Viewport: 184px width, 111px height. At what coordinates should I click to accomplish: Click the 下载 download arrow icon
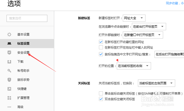[x=9, y=62]
